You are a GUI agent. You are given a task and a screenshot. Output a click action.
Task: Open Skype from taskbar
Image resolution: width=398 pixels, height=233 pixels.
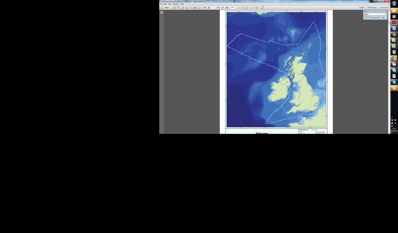point(394,82)
